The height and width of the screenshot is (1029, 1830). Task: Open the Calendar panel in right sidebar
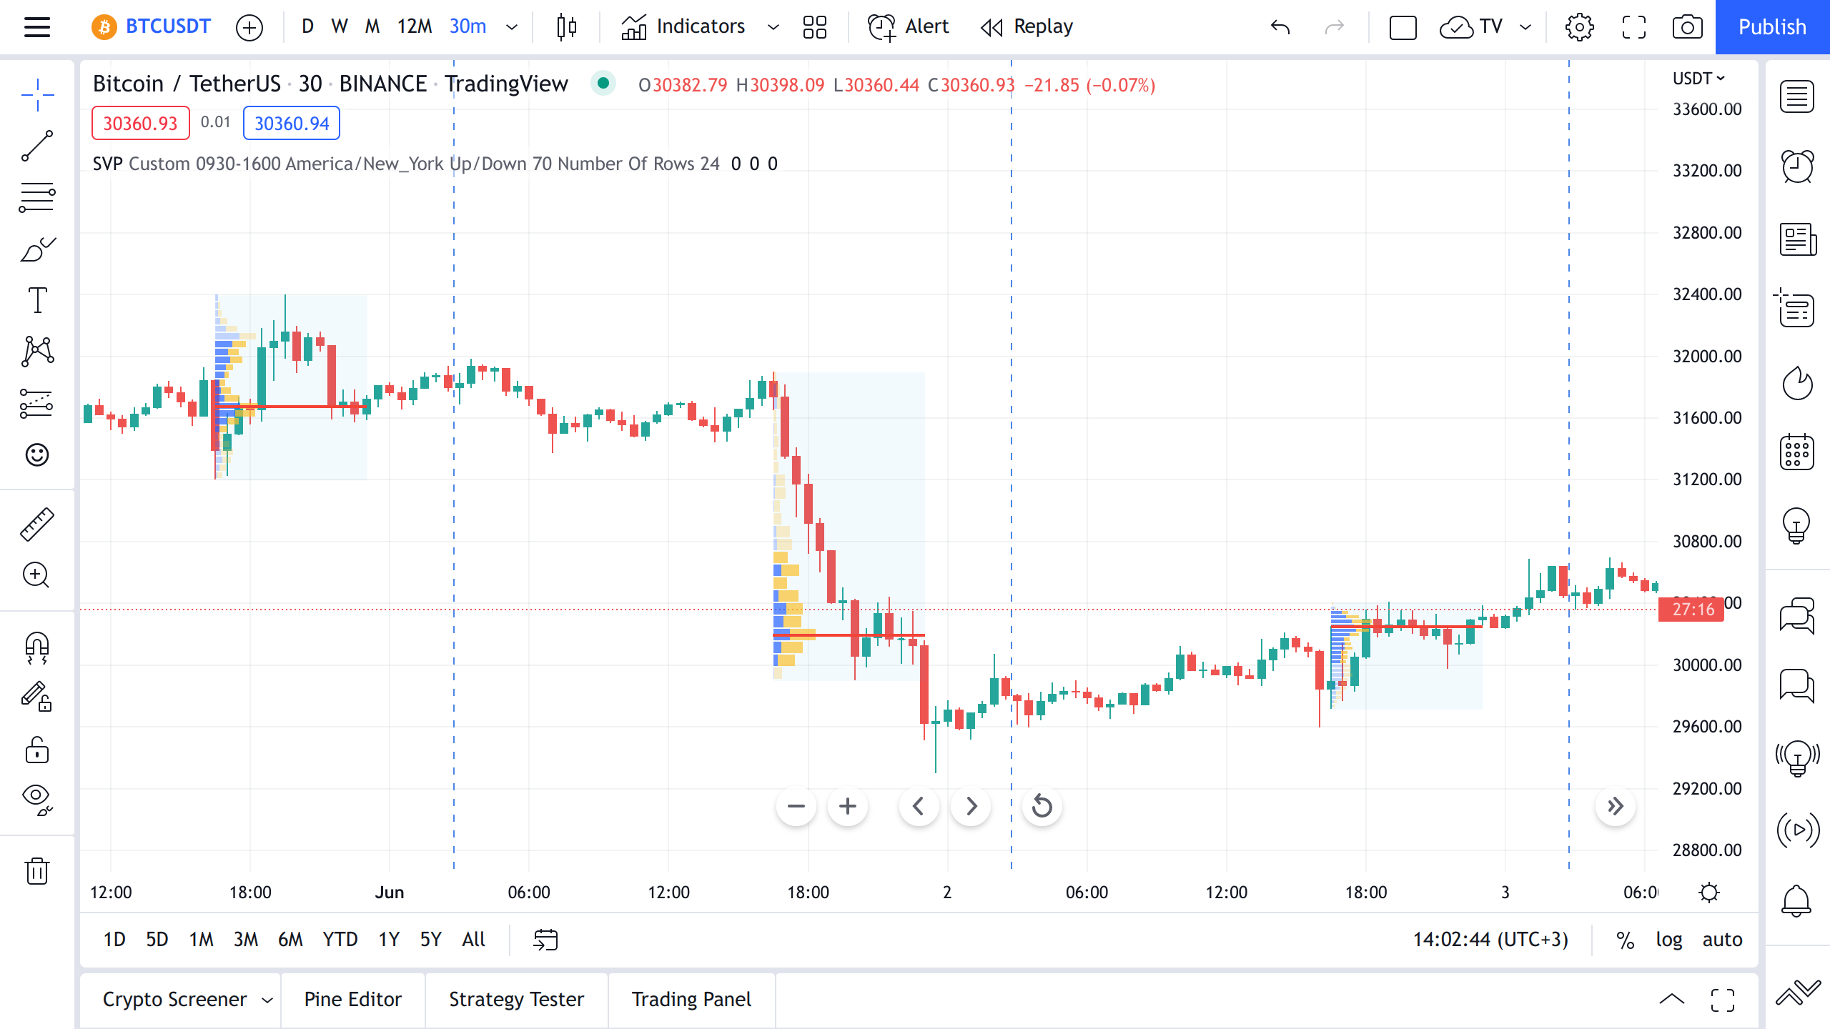coord(1796,452)
